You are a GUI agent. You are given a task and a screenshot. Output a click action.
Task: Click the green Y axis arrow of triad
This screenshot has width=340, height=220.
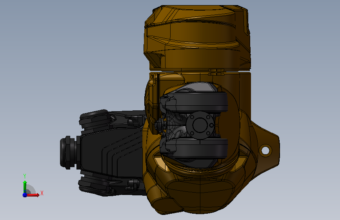[25, 186]
